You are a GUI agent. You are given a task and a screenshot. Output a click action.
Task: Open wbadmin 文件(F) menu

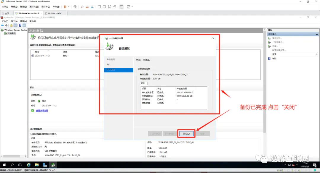5,21
